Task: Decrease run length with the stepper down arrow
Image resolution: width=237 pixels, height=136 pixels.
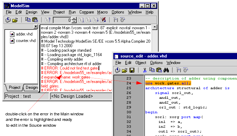Action: point(74,21)
